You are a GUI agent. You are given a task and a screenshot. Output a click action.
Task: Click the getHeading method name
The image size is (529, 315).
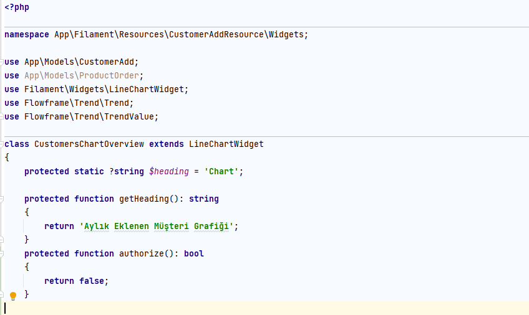(143, 199)
